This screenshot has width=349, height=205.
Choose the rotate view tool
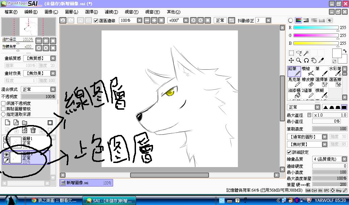306,60
